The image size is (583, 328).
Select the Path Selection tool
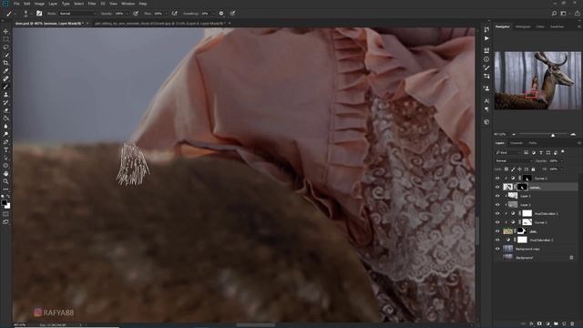tap(5, 158)
